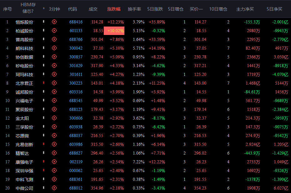Click the red play icon in 朗科科技 row
Image resolution: width=291 pixels, height=193 pixels.
54,48
